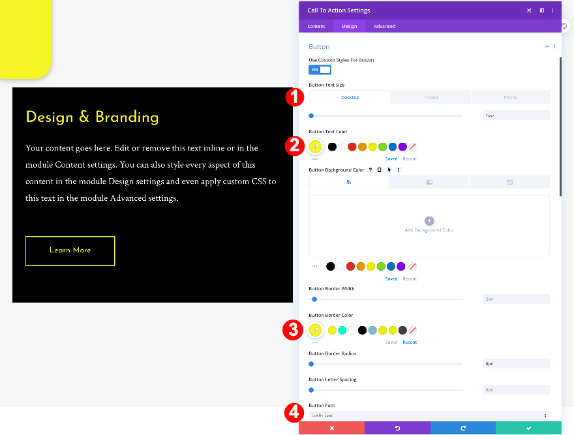Viewport: 574px width, 435px height.
Task: Click the hover cursor icon for Button Background Color
Action: [389, 170]
